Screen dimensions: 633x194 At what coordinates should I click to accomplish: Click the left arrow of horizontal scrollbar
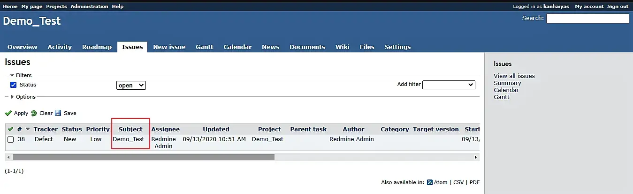pyautogui.click(x=8, y=158)
